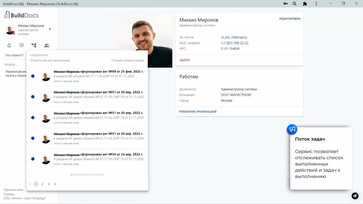Open the search icon in the title bar

pyautogui.click(x=294, y=4)
